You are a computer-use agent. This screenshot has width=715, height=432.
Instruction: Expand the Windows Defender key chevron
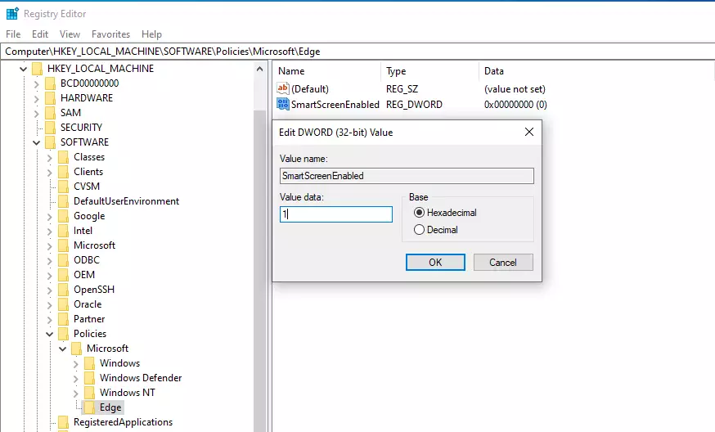pos(76,379)
